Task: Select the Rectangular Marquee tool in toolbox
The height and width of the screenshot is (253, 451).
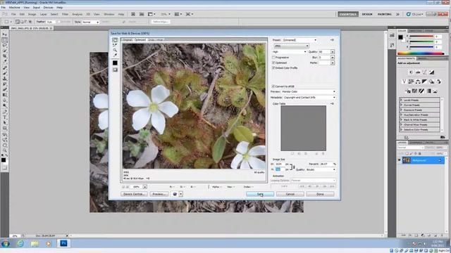Action: 5,40
